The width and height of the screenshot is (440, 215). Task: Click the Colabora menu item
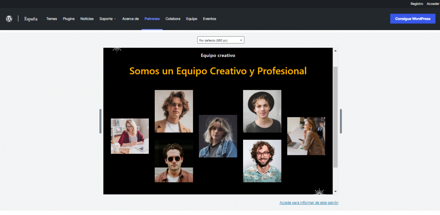point(173,19)
